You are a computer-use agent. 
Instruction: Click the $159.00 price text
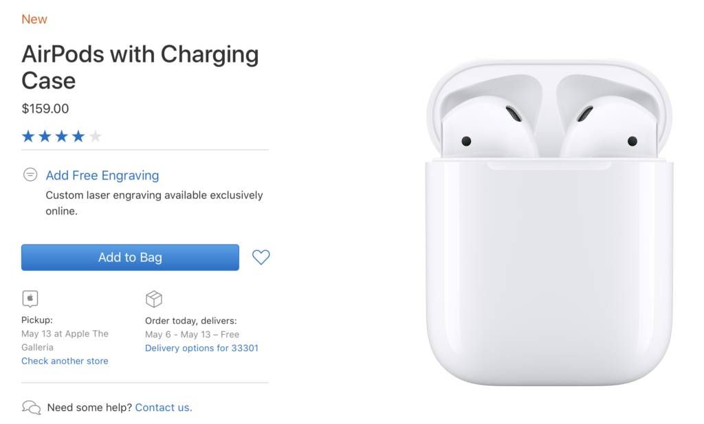pyautogui.click(x=45, y=109)
